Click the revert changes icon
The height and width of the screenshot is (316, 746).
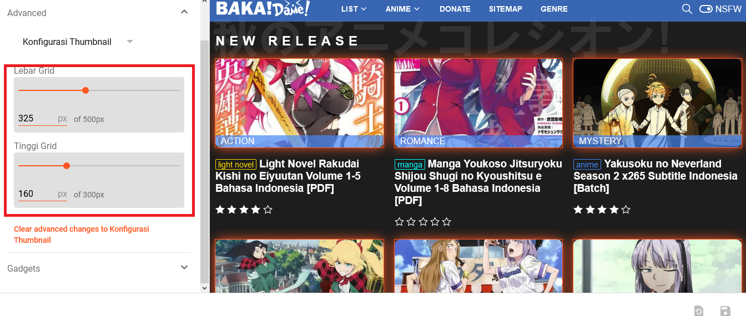click(699, 311)
